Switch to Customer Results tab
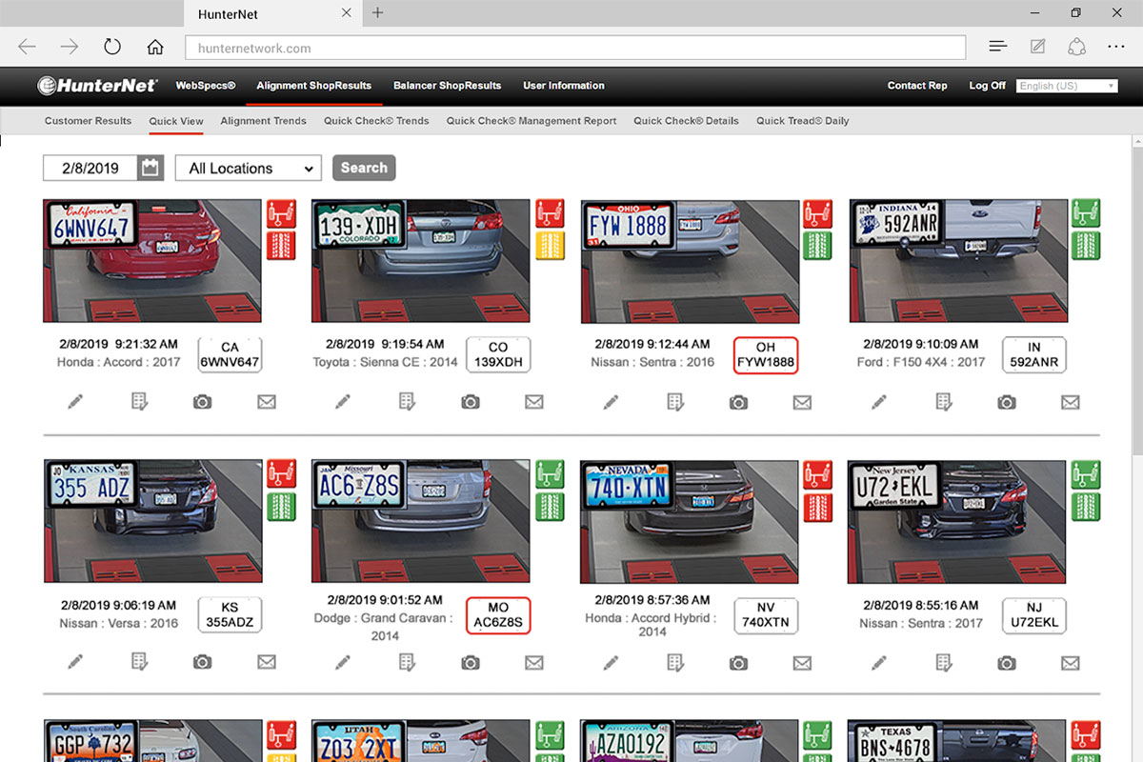 [x=88, y=121]
